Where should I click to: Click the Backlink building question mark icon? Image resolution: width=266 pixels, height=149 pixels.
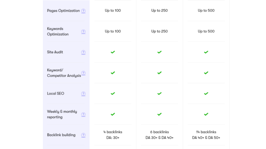coord(83,135)
